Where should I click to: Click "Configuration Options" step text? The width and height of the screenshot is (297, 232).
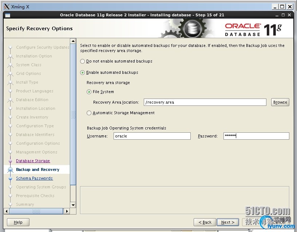click(x=38, y=143)
